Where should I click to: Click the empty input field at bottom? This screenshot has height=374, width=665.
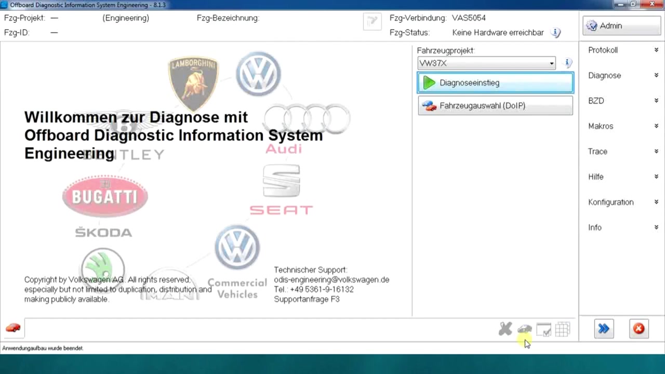coord(260,329)
